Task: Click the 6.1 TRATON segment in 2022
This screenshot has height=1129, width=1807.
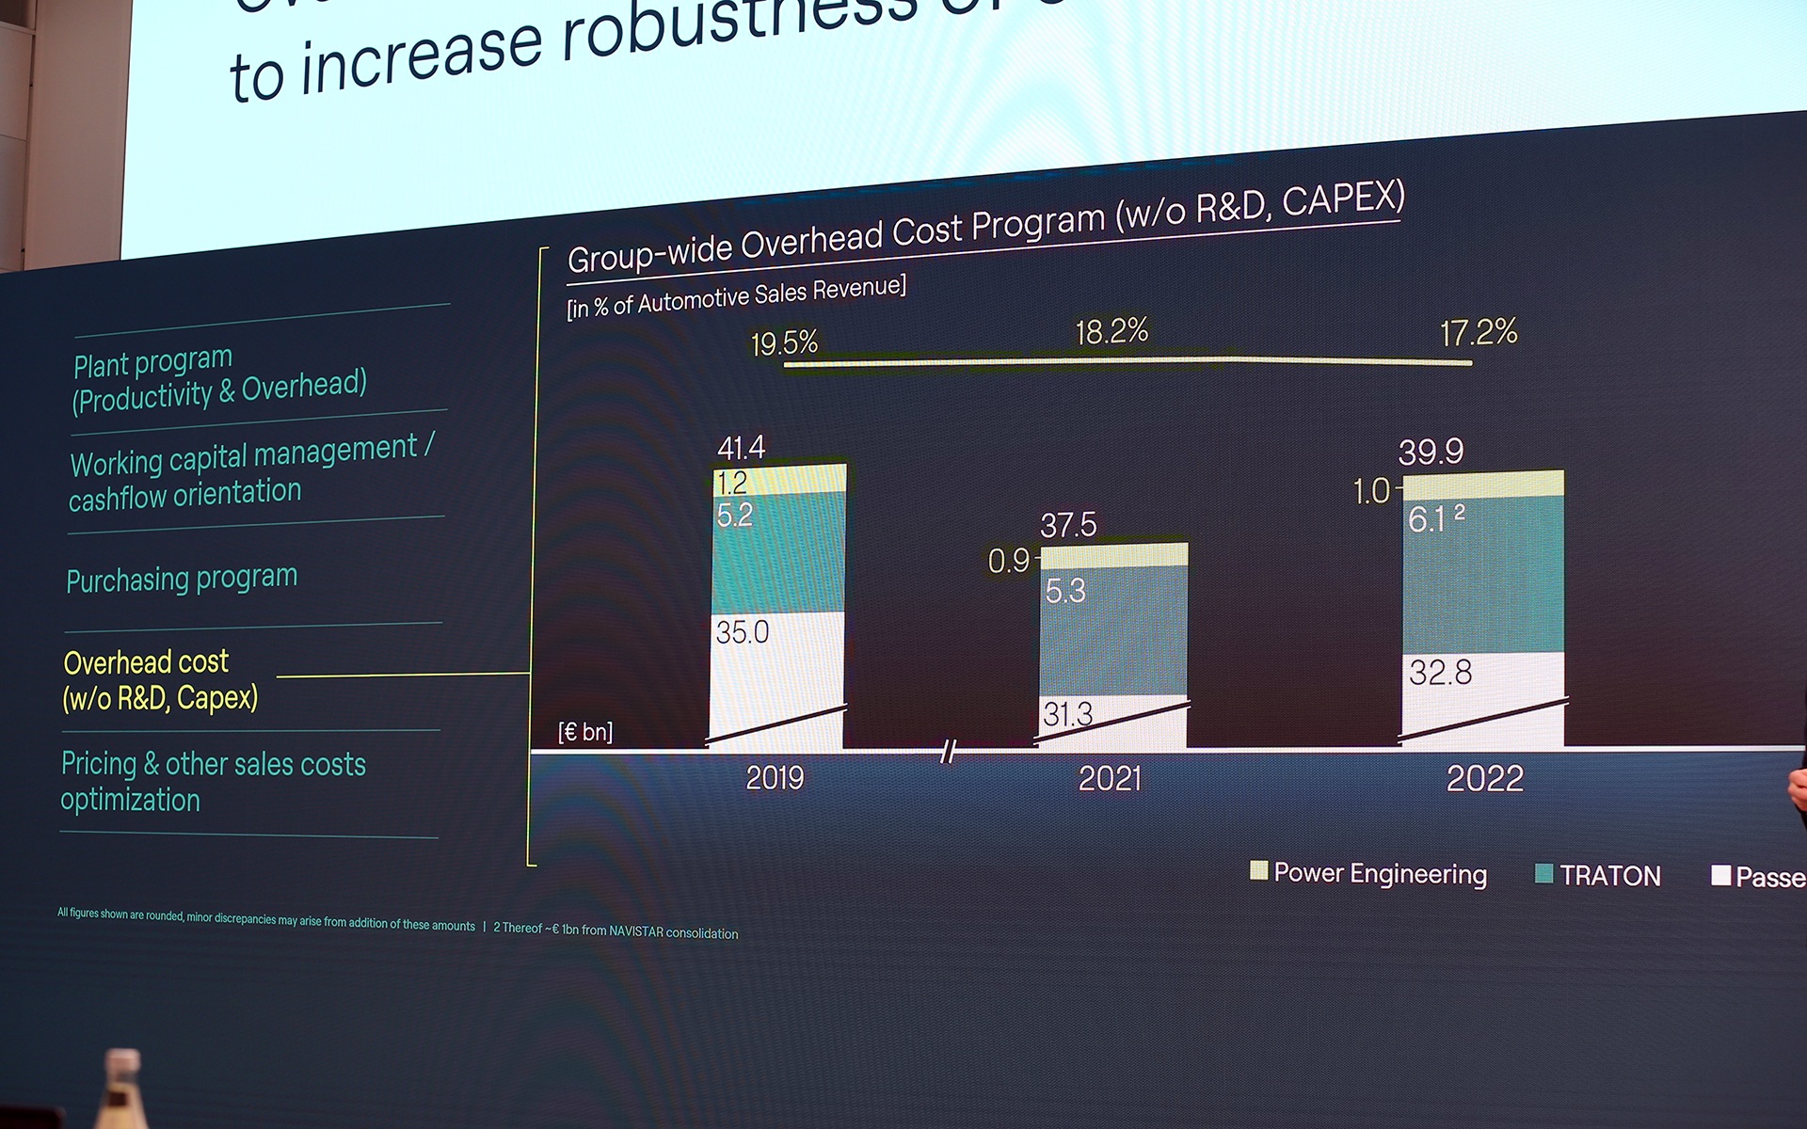Action: (1483, 574)
